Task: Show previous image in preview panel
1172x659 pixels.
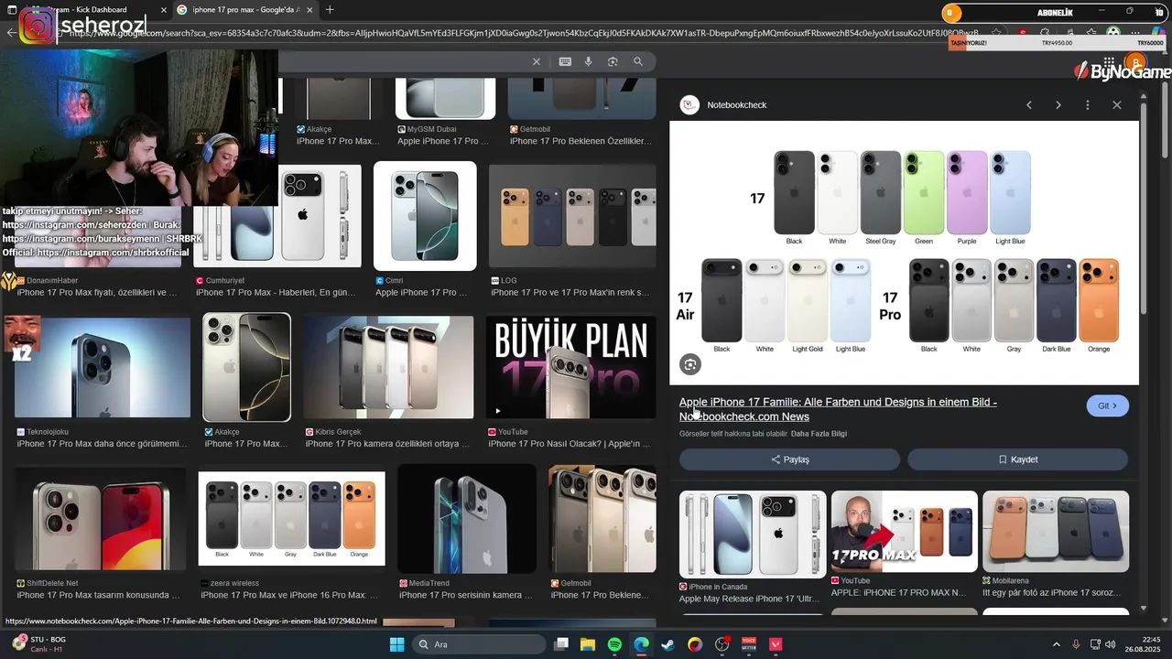Action: (x=1029, y=105)
